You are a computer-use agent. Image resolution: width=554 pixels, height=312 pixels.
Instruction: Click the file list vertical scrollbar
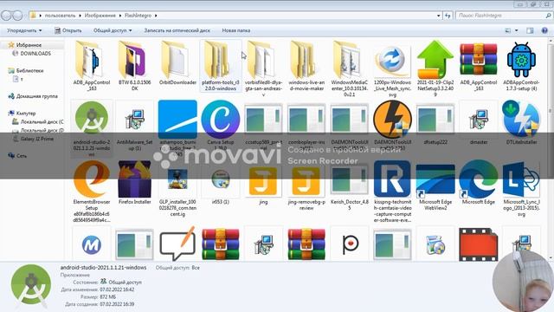551,148
